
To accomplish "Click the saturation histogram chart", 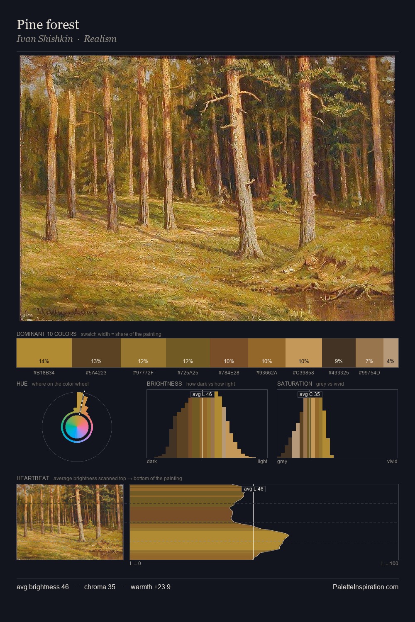I will click(x=337, y=424).
